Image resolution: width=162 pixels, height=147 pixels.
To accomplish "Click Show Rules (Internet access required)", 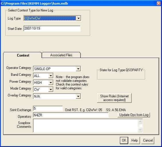I will tap(114, 98).
